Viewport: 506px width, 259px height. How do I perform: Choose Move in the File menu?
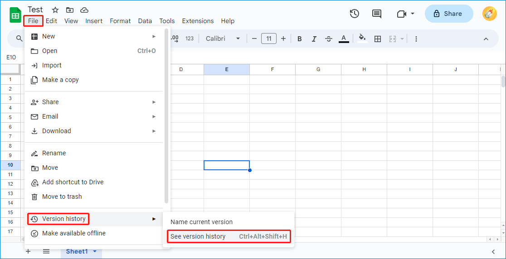(x=94, y=168)
